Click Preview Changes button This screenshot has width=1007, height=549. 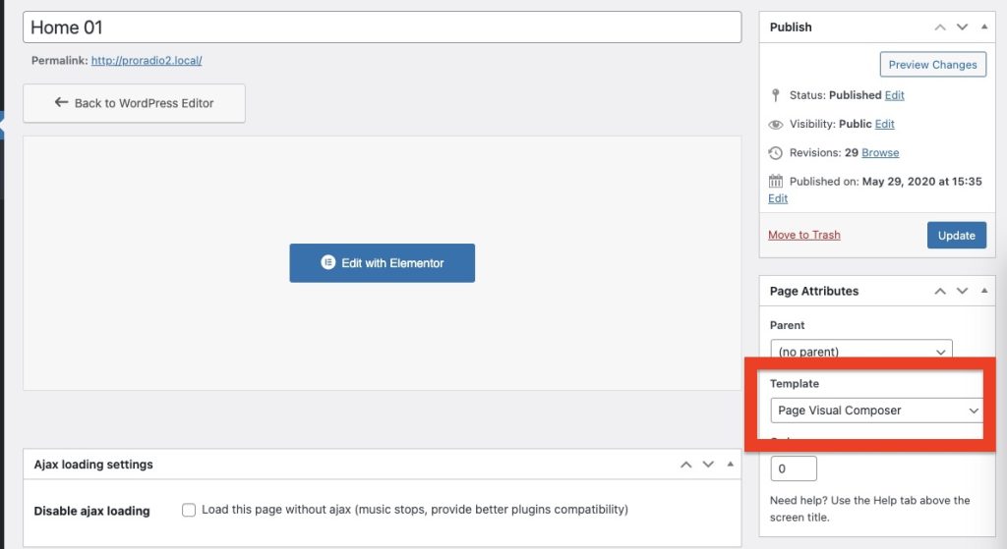(932, 65)
